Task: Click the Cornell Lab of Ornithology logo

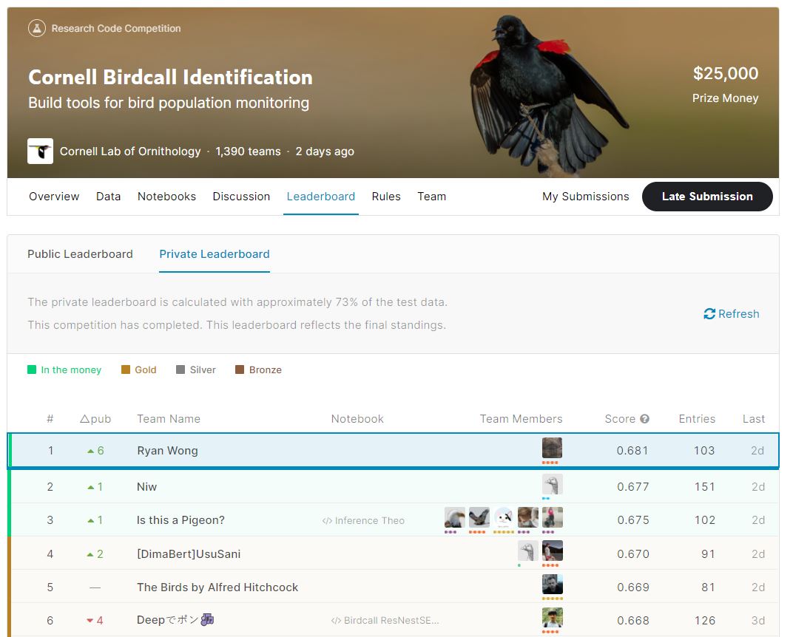Action: click(40, 151)
